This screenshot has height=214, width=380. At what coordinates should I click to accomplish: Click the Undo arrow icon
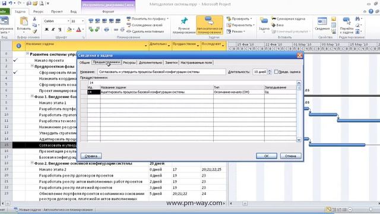point(11,3)
